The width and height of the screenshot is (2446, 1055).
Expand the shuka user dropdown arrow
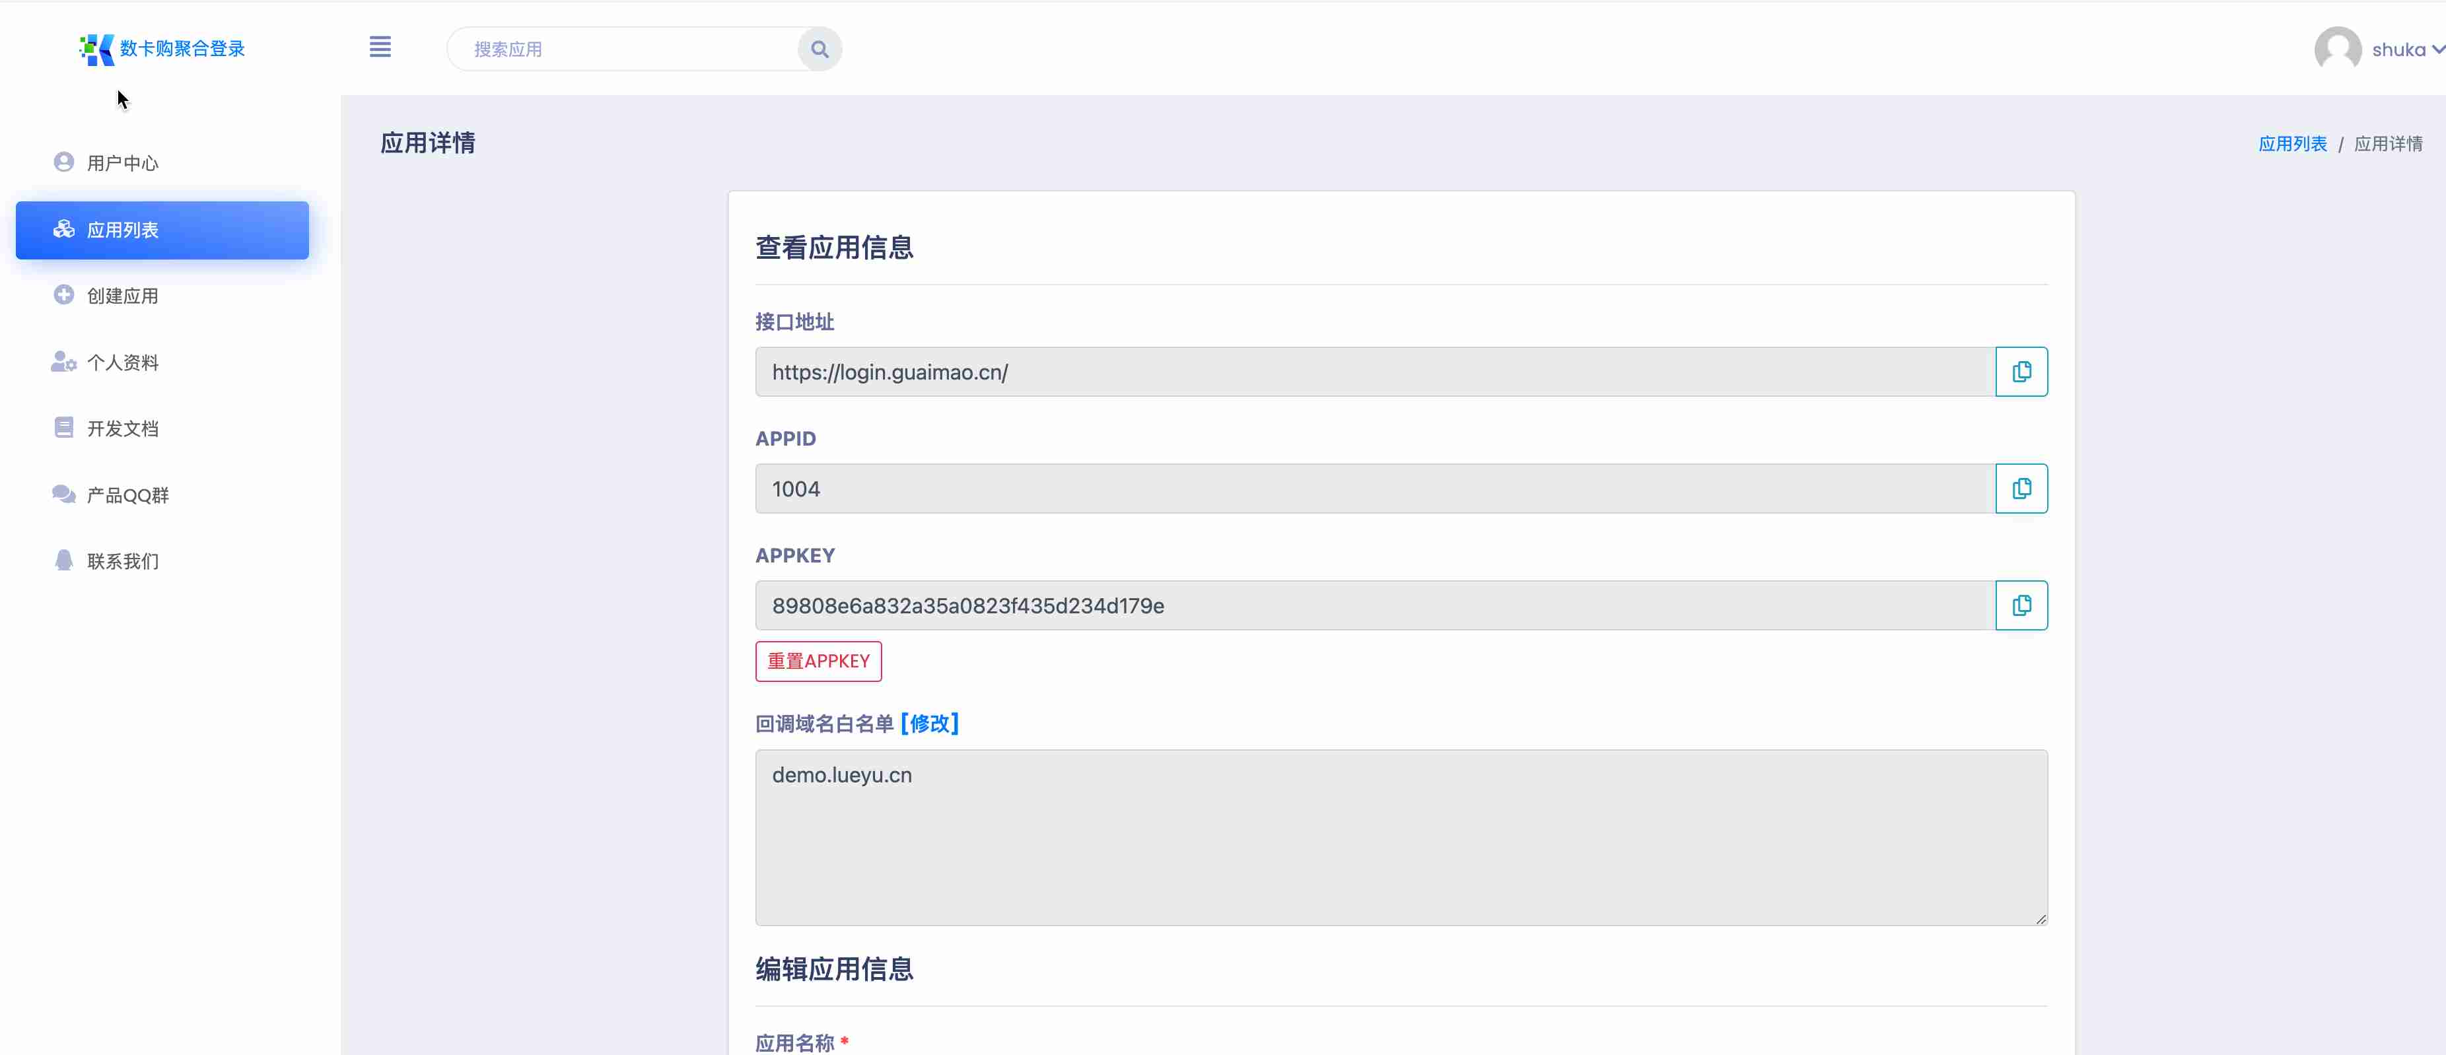coord(2437,50)
